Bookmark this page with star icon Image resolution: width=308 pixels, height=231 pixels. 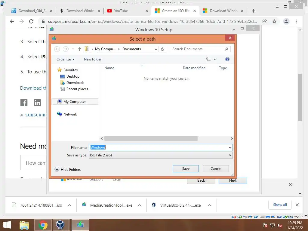[274, 21]
